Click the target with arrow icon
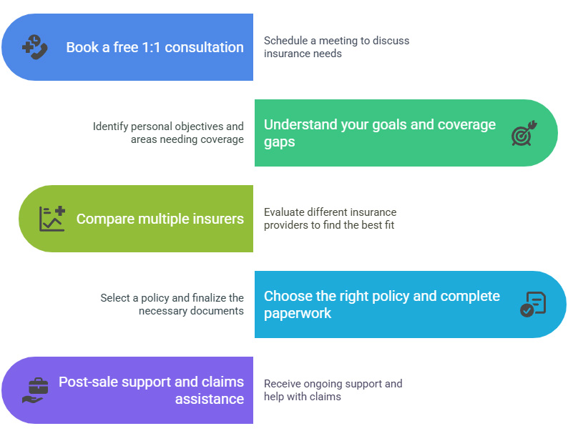 point(524,133)
